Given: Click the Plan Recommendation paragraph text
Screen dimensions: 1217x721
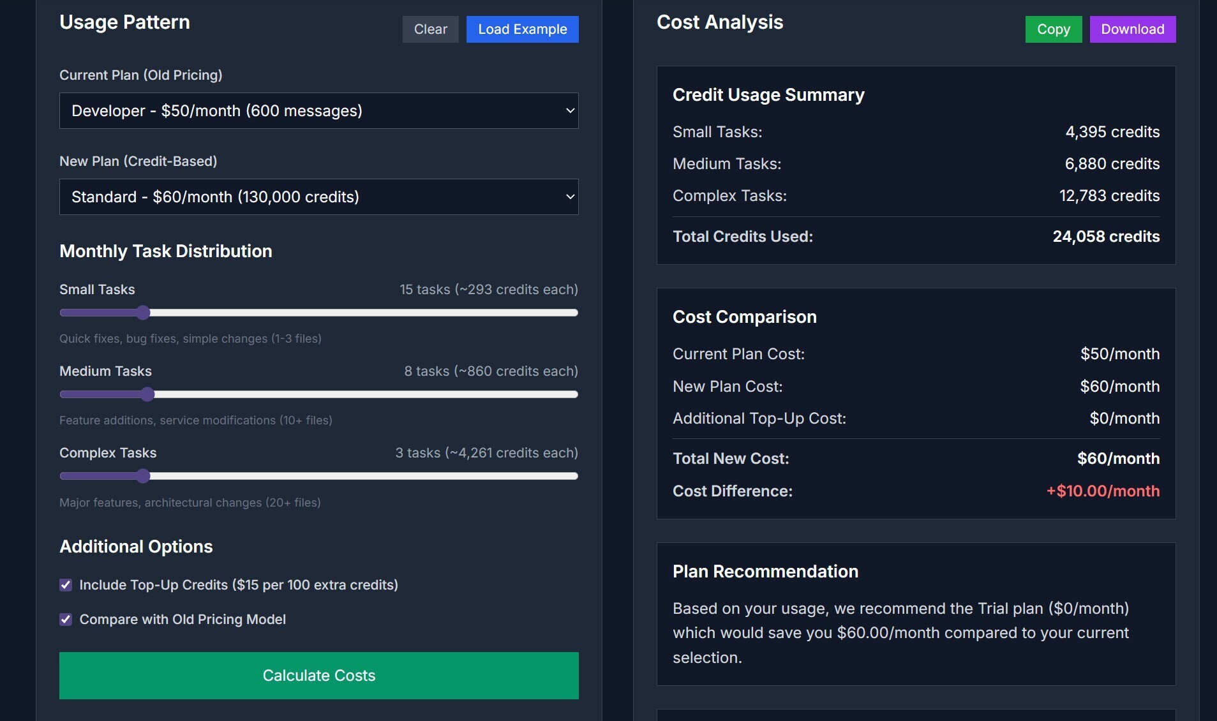Looking at the screenshot, I should [900, 633].
